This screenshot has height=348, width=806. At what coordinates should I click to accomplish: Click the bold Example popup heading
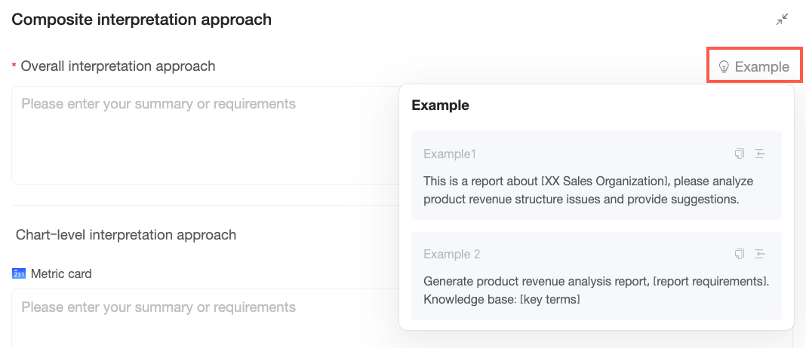click(x=440, y=105)
